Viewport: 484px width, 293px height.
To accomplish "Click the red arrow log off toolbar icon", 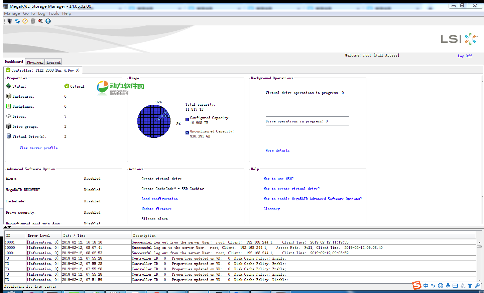I will 40,21.
